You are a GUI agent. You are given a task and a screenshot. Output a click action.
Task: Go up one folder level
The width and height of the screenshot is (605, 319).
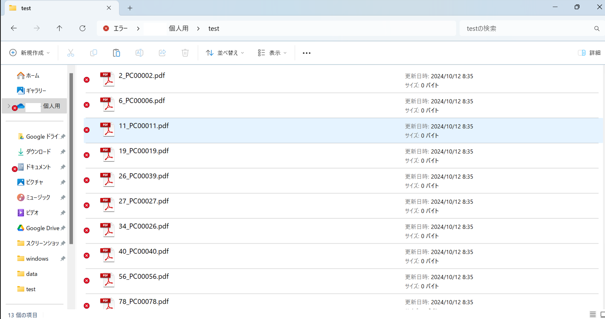pos(59,28)
